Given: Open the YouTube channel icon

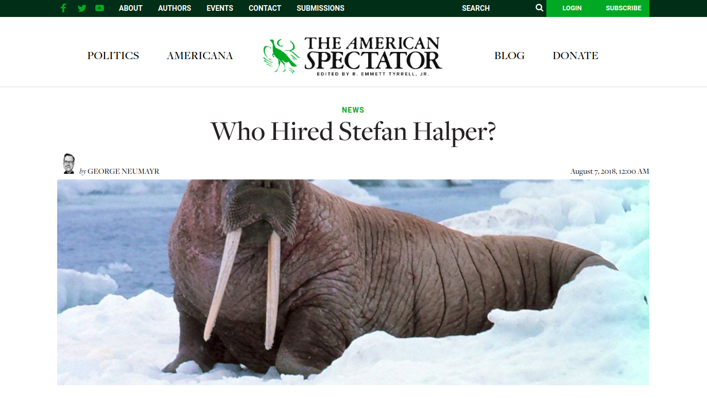Looking at the screenshot, I should click(99, 8).
